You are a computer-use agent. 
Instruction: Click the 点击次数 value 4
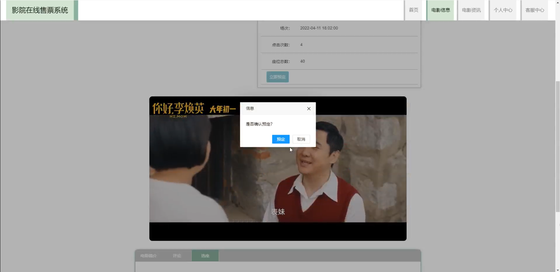pyautogui.click(x=301, y=45)
